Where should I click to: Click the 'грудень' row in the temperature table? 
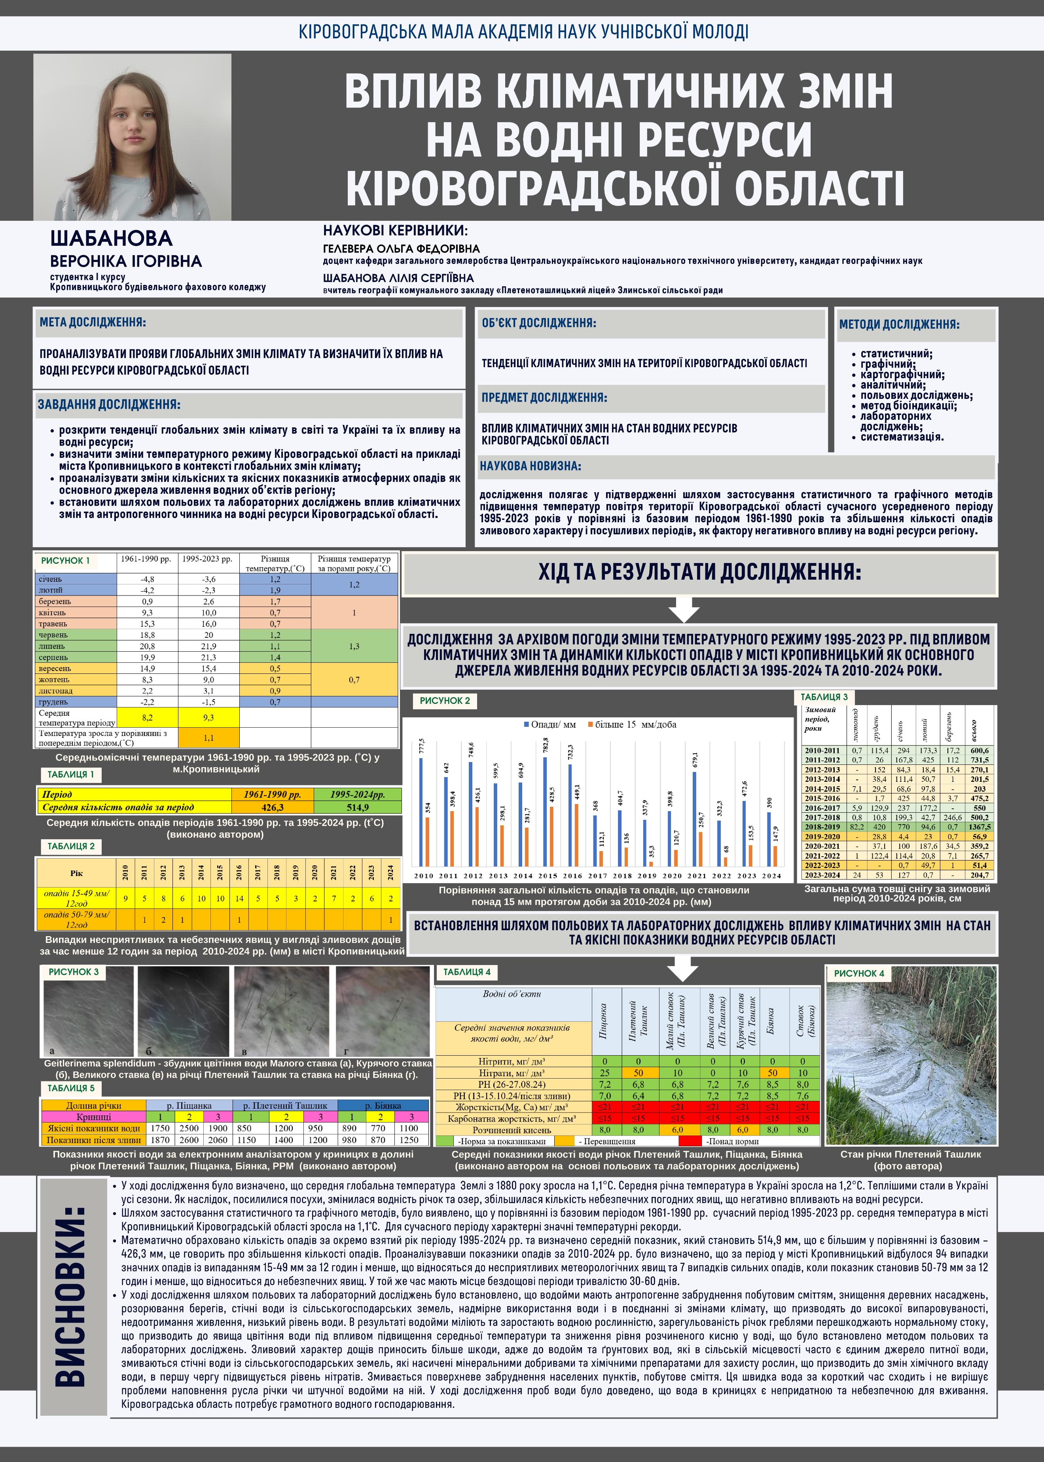[217, 702]
